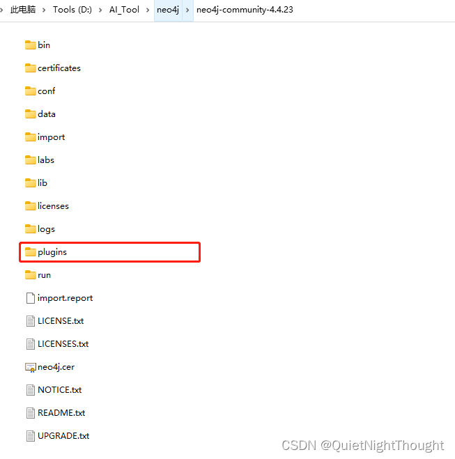This screenshot has height=459, width=455.
Task: Jump to AI_Tool in the path bar
Action: pos(124,10)
